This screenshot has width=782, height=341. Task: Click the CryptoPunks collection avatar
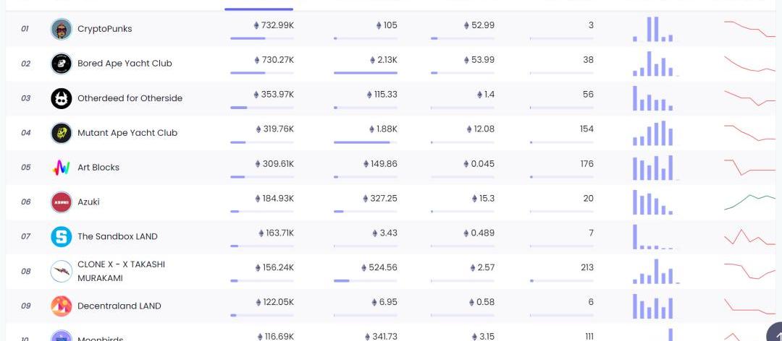click(x=62, y=29)
